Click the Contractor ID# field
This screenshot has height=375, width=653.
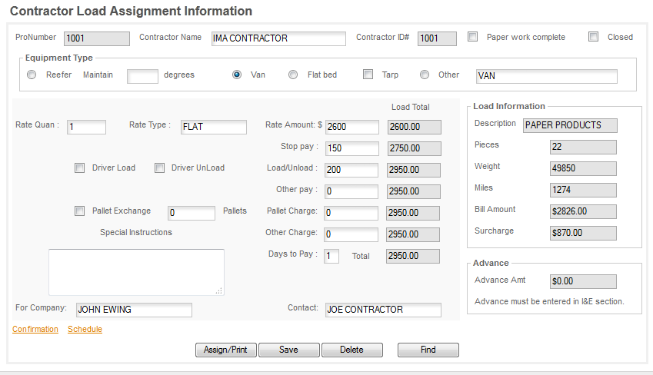(438, 38)
